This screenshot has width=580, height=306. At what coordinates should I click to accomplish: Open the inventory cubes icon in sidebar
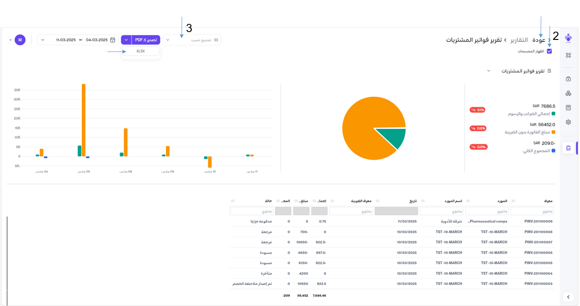[568, 94]
